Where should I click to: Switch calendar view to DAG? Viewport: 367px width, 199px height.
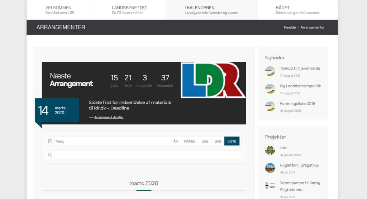coord(218,141)
